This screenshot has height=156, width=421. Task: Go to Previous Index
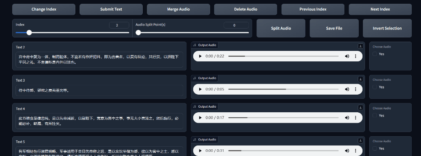(313, 9)
